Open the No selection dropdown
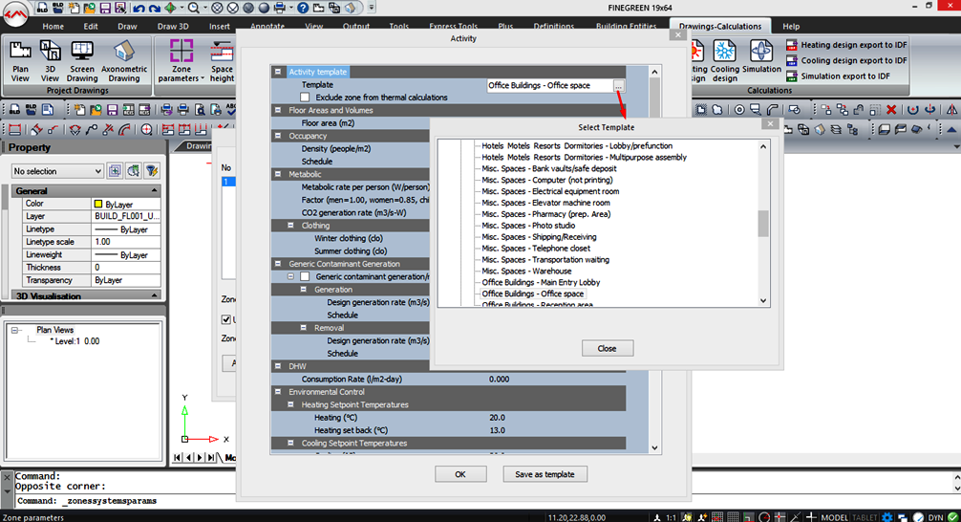Screen dimensions: 961x522 (57, 171)
